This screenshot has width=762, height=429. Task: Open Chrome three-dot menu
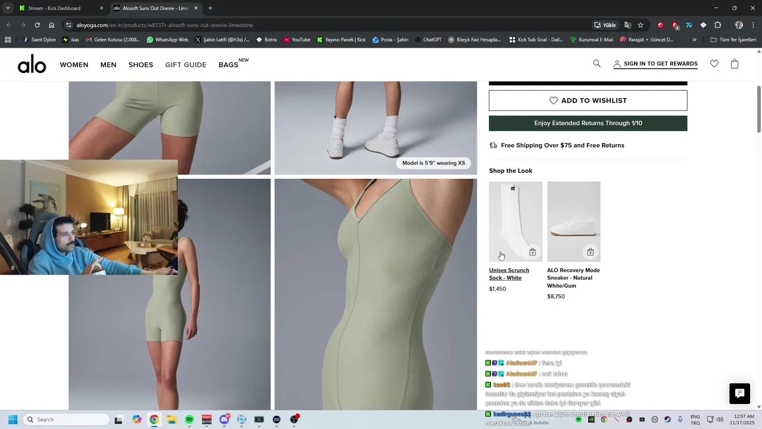click(754, 25)
